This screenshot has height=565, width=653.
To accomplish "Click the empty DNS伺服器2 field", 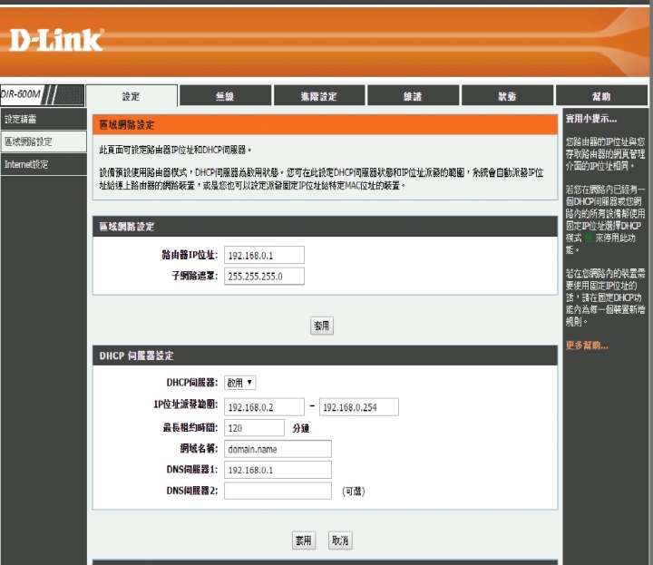I will 278,491.
